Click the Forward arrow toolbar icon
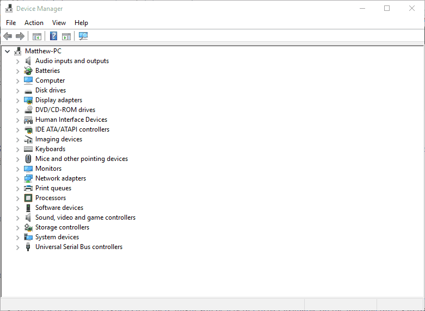 pos(20,36)
